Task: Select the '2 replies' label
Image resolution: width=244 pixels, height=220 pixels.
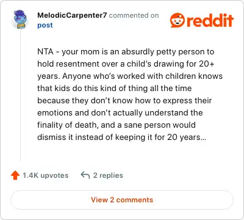Action: coord(108,175)
